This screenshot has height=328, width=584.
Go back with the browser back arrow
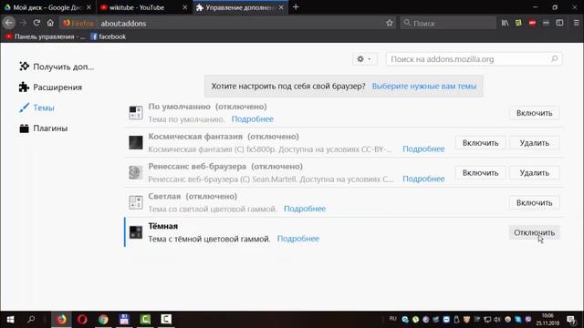pos(9,23)
